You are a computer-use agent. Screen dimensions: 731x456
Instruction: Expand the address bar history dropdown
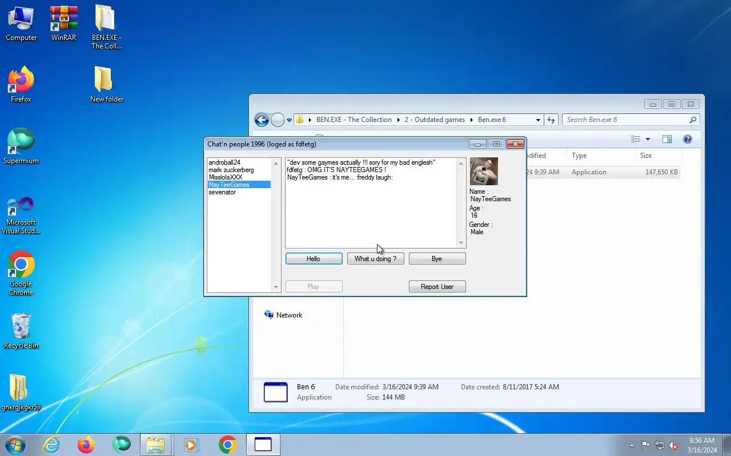pyautogui.click(x=538, y=120)
